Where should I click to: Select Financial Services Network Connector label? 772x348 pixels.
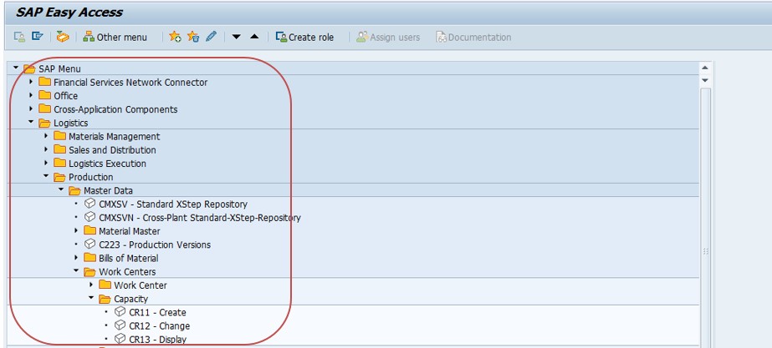click(x=130, y=83)
